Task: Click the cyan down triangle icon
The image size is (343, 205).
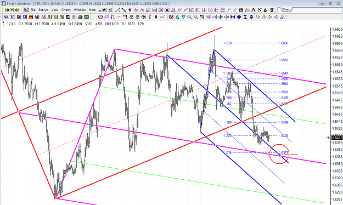Action: [x=183, y=17]
